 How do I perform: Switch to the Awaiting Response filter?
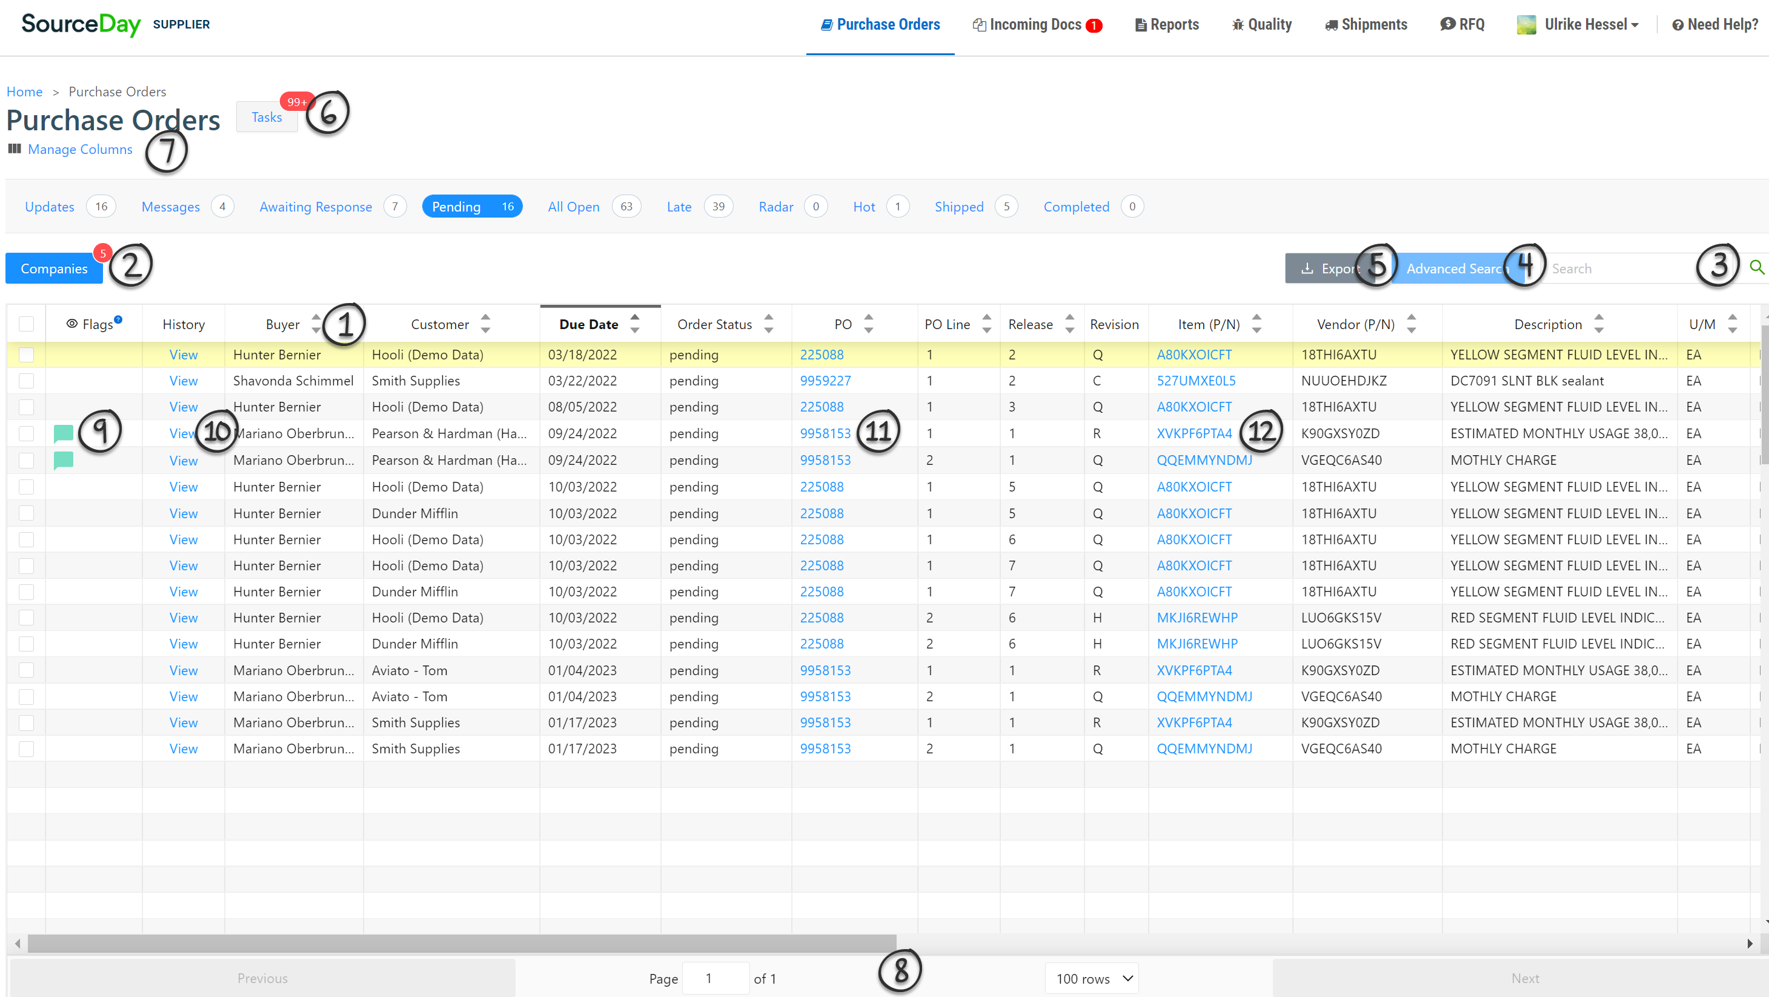click(x=333, y=207)
